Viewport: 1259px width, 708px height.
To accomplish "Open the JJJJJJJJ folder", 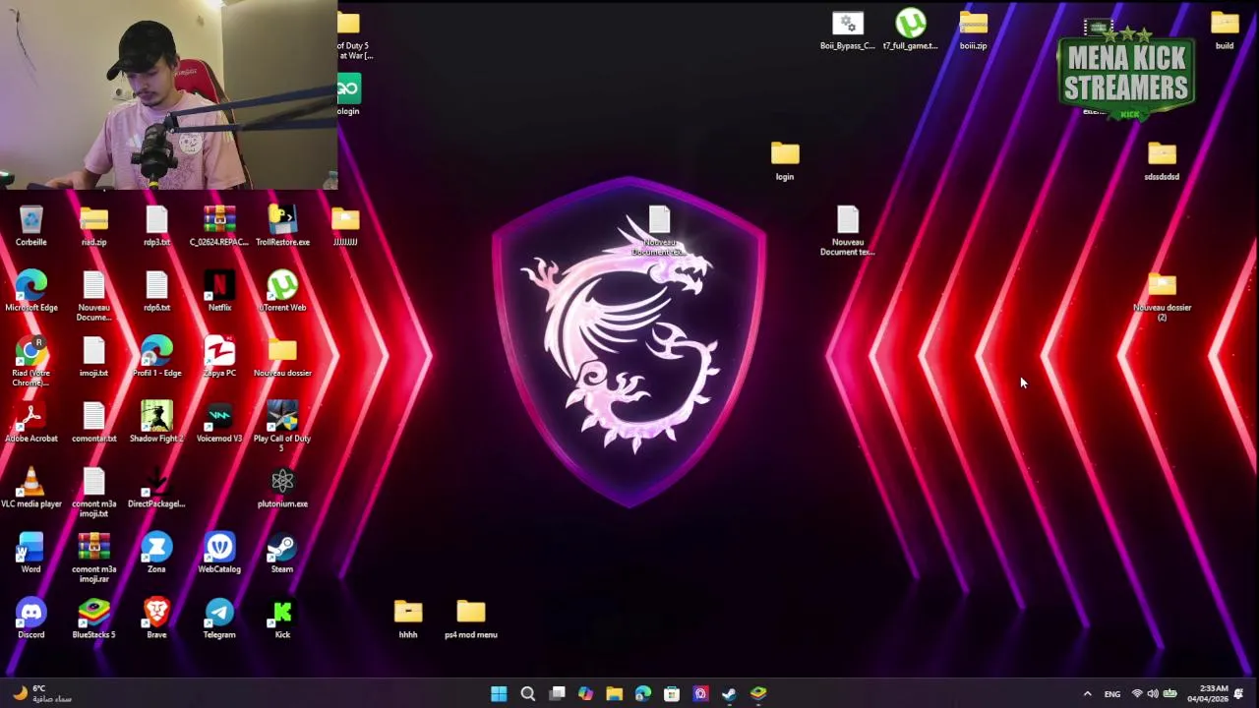I will click(345, 226).
